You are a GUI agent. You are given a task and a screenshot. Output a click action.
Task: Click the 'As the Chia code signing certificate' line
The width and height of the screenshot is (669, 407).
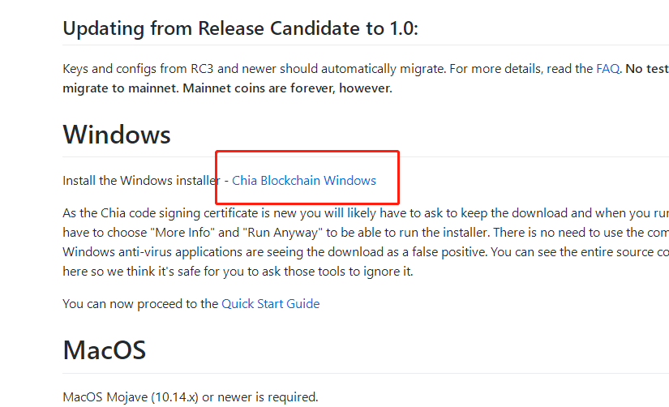(x=366, y=213)
